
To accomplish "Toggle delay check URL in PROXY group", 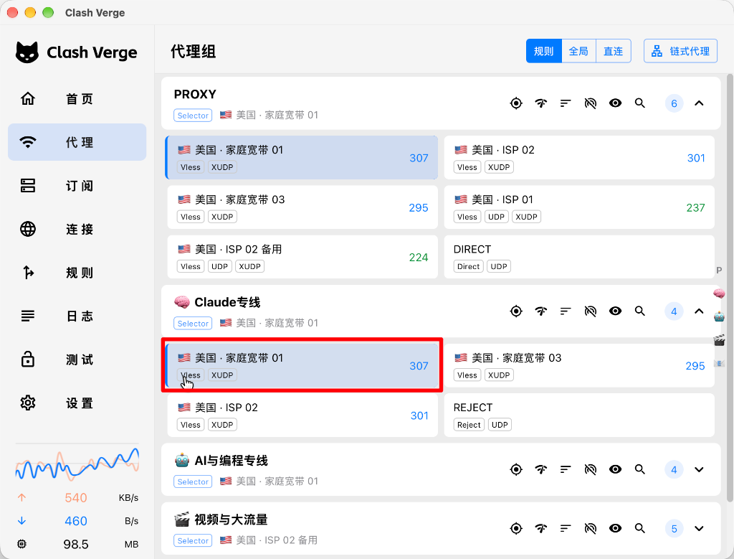I will (x=591, y=103).
